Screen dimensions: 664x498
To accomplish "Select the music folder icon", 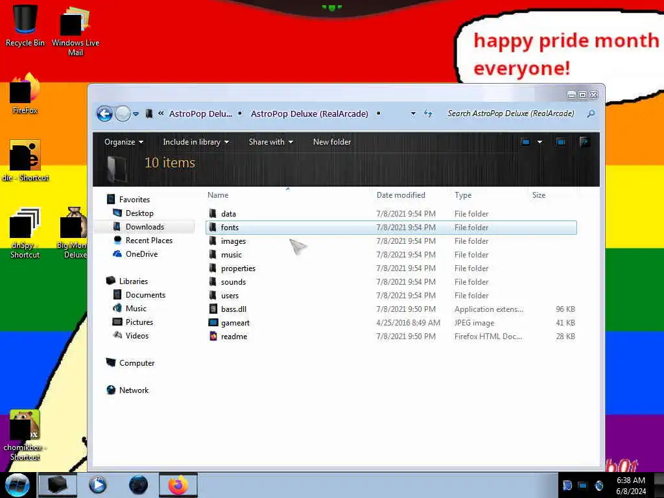I will (213, 254).
